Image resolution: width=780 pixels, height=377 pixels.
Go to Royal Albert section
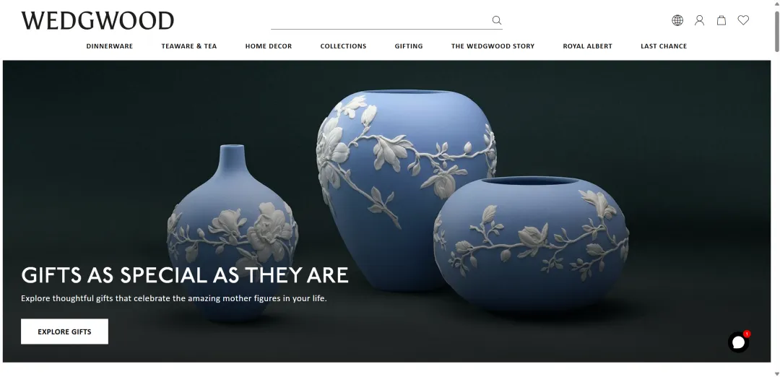point(587,46)
